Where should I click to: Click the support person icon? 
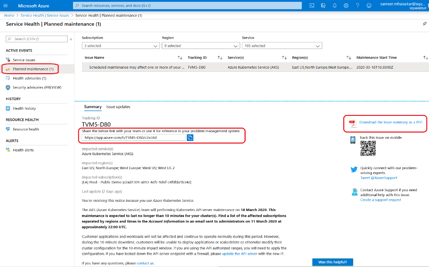pyautogui.click(x=355, y=192)
